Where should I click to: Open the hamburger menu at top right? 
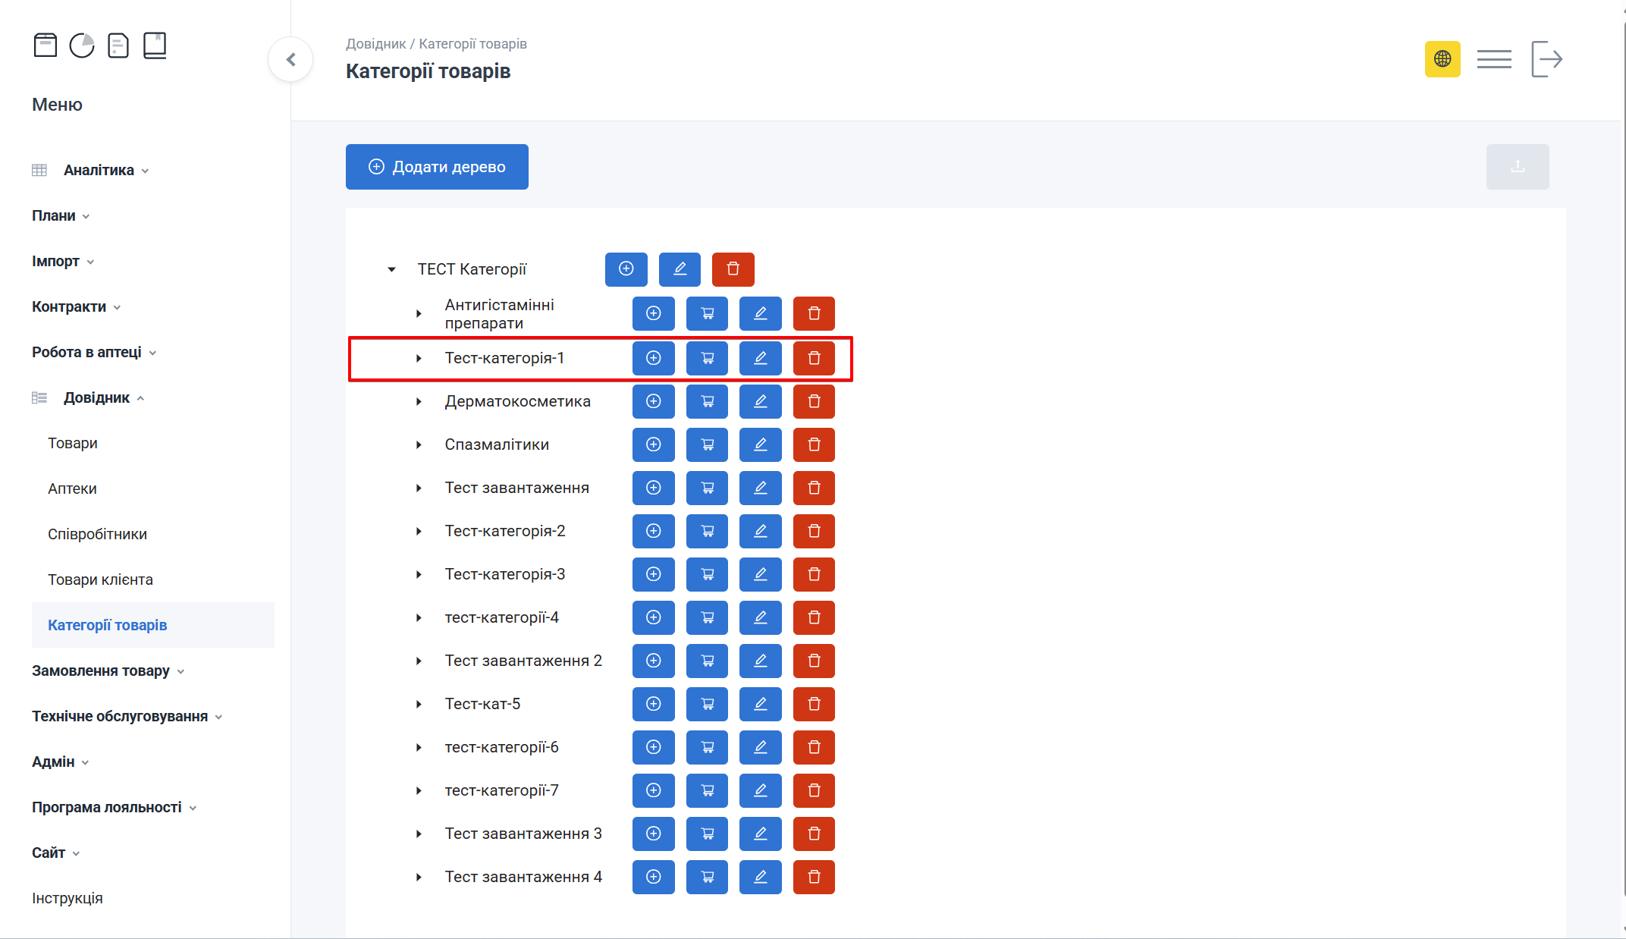(x=1494, y=59)
